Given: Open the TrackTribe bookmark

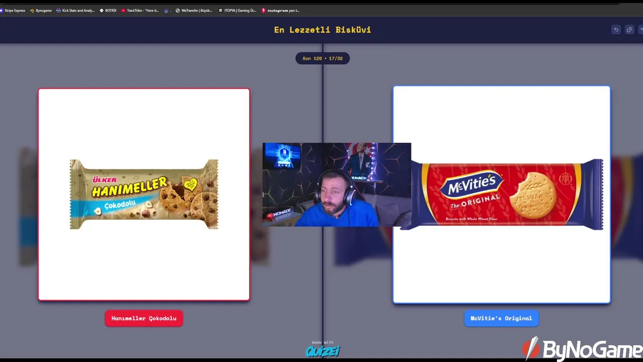Looking at the screenshot, I should tap(140, 10).
